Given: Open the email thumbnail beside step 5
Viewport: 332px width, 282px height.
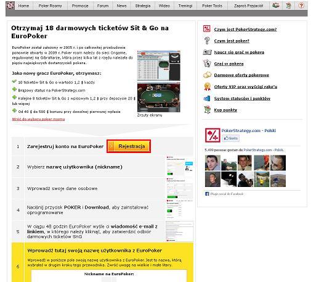Looking at the screenshot, I should pyautogui.click(x=179, y=231).
